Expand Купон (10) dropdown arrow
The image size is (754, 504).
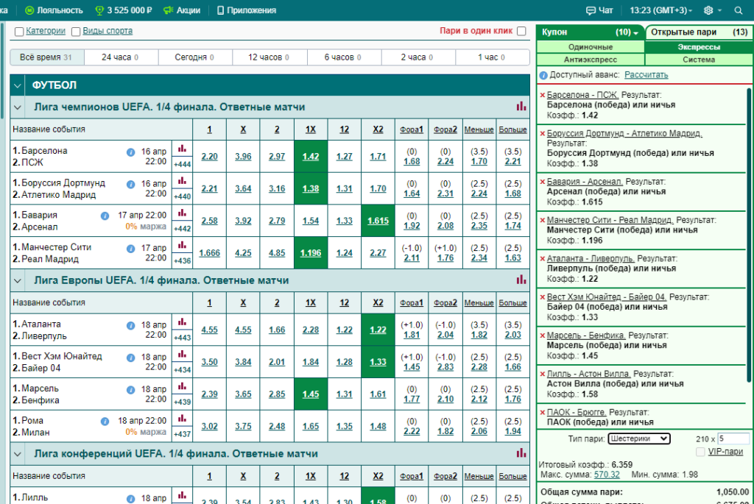pos(635,33)
